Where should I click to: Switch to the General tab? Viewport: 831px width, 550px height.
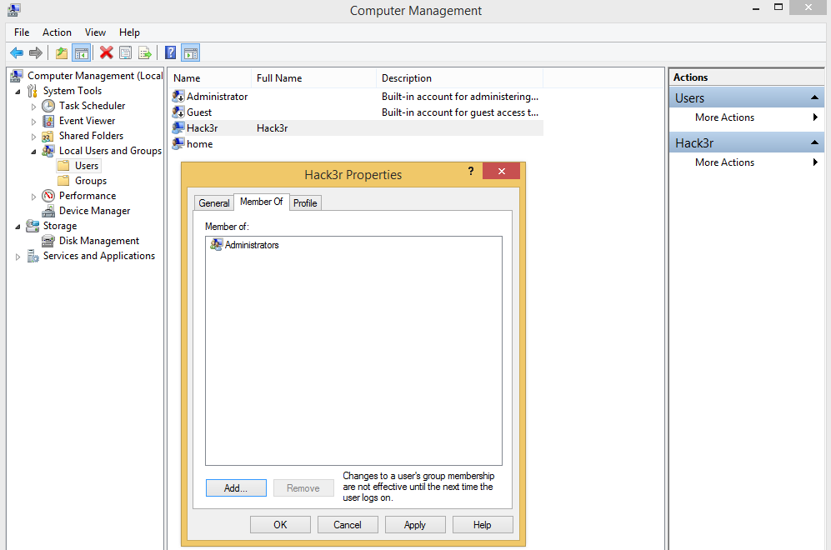click(x=214, y=202)
